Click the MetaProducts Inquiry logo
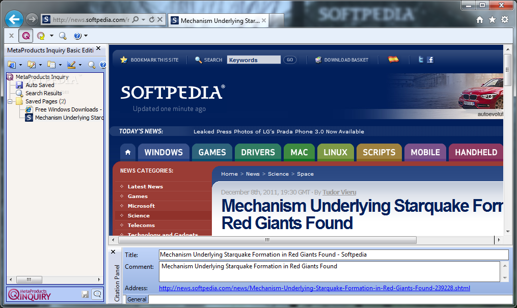Viewport: 517px width, 308px height. [30, 294]
